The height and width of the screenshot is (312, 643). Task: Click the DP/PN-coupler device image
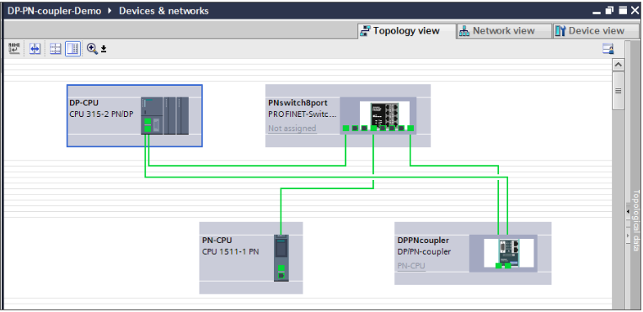pos(509,252)
